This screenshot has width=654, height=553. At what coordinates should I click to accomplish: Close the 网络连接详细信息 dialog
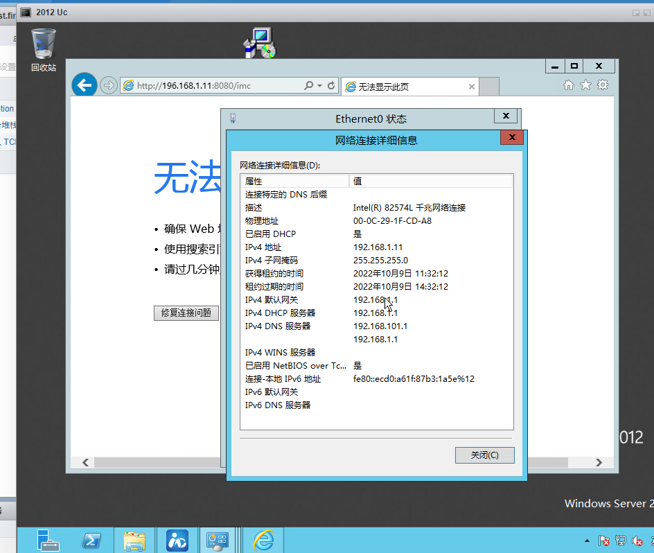tap(512, 137)
